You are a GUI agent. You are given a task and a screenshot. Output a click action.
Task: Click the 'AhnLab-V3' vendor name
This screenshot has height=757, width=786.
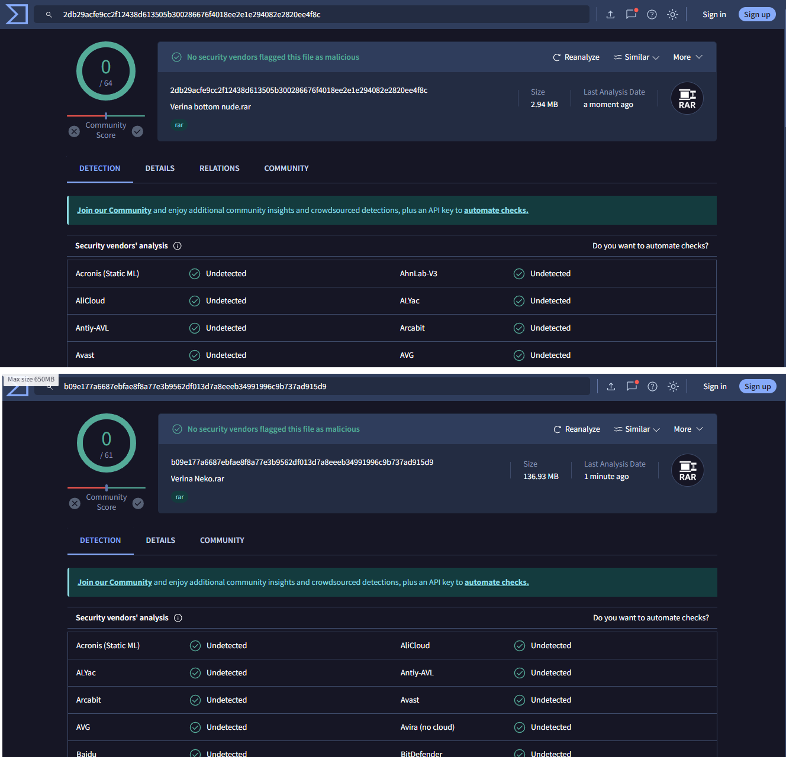(x=418, y=274)
